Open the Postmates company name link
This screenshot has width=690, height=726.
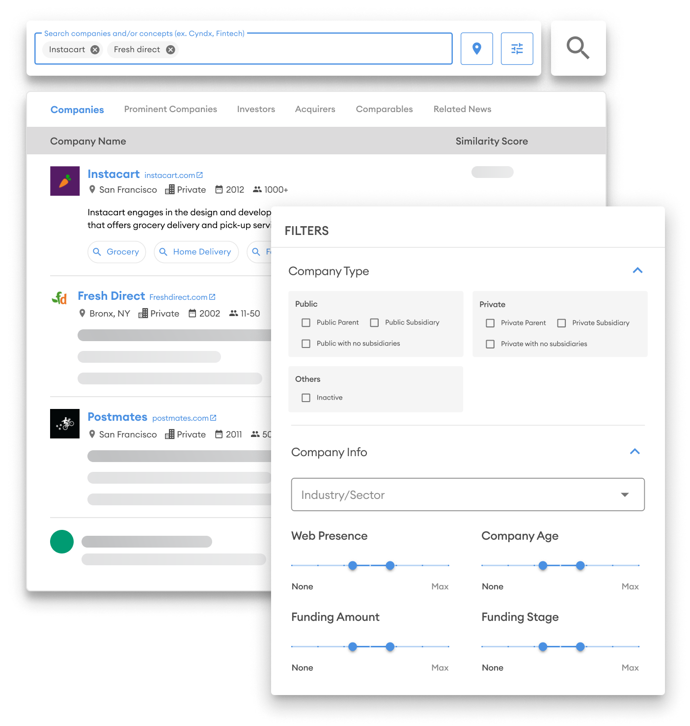tap(117, 417)
